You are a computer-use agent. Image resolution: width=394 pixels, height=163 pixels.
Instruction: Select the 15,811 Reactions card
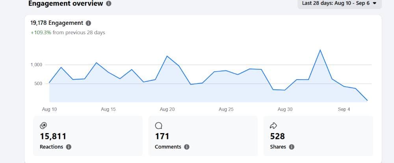[x=88, y=136]
